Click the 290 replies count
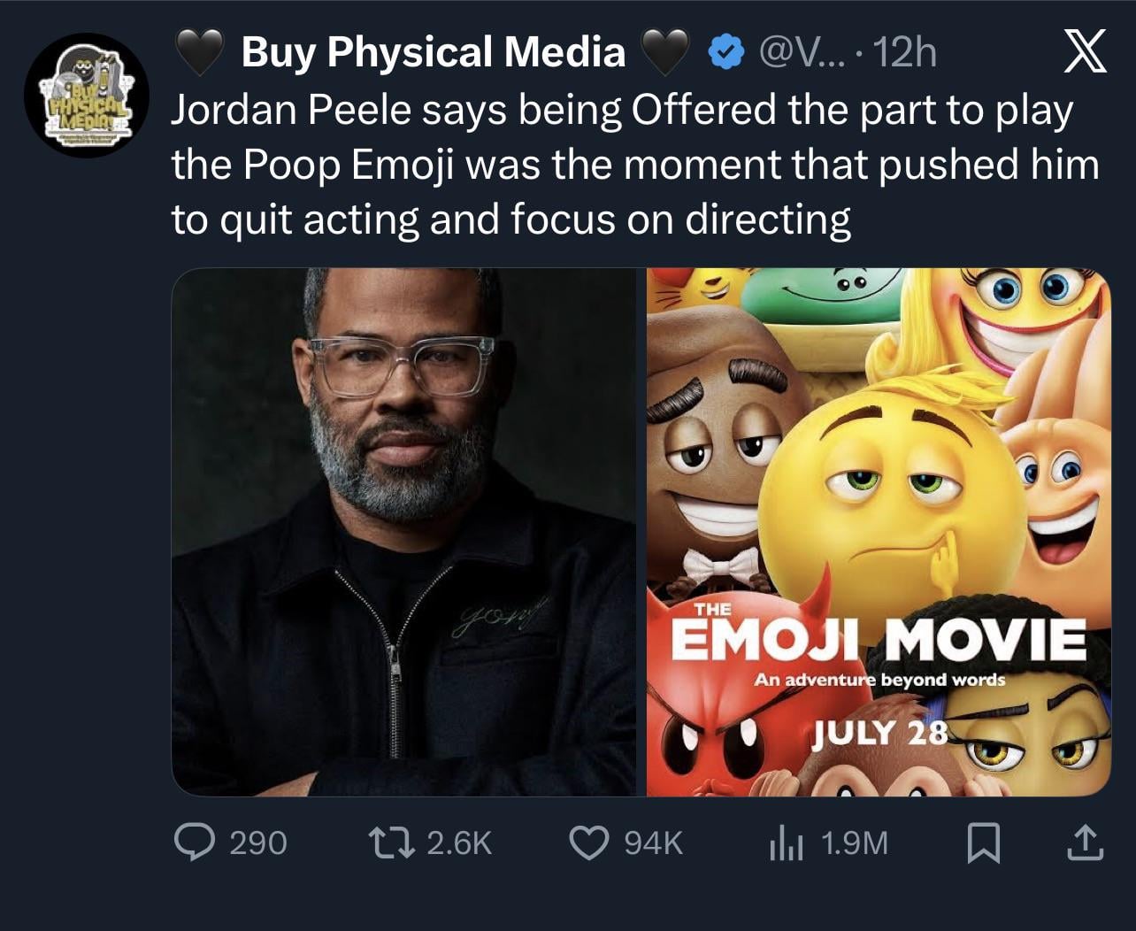1136x931 pixels. pyautogui.click(x=257, y=842)
